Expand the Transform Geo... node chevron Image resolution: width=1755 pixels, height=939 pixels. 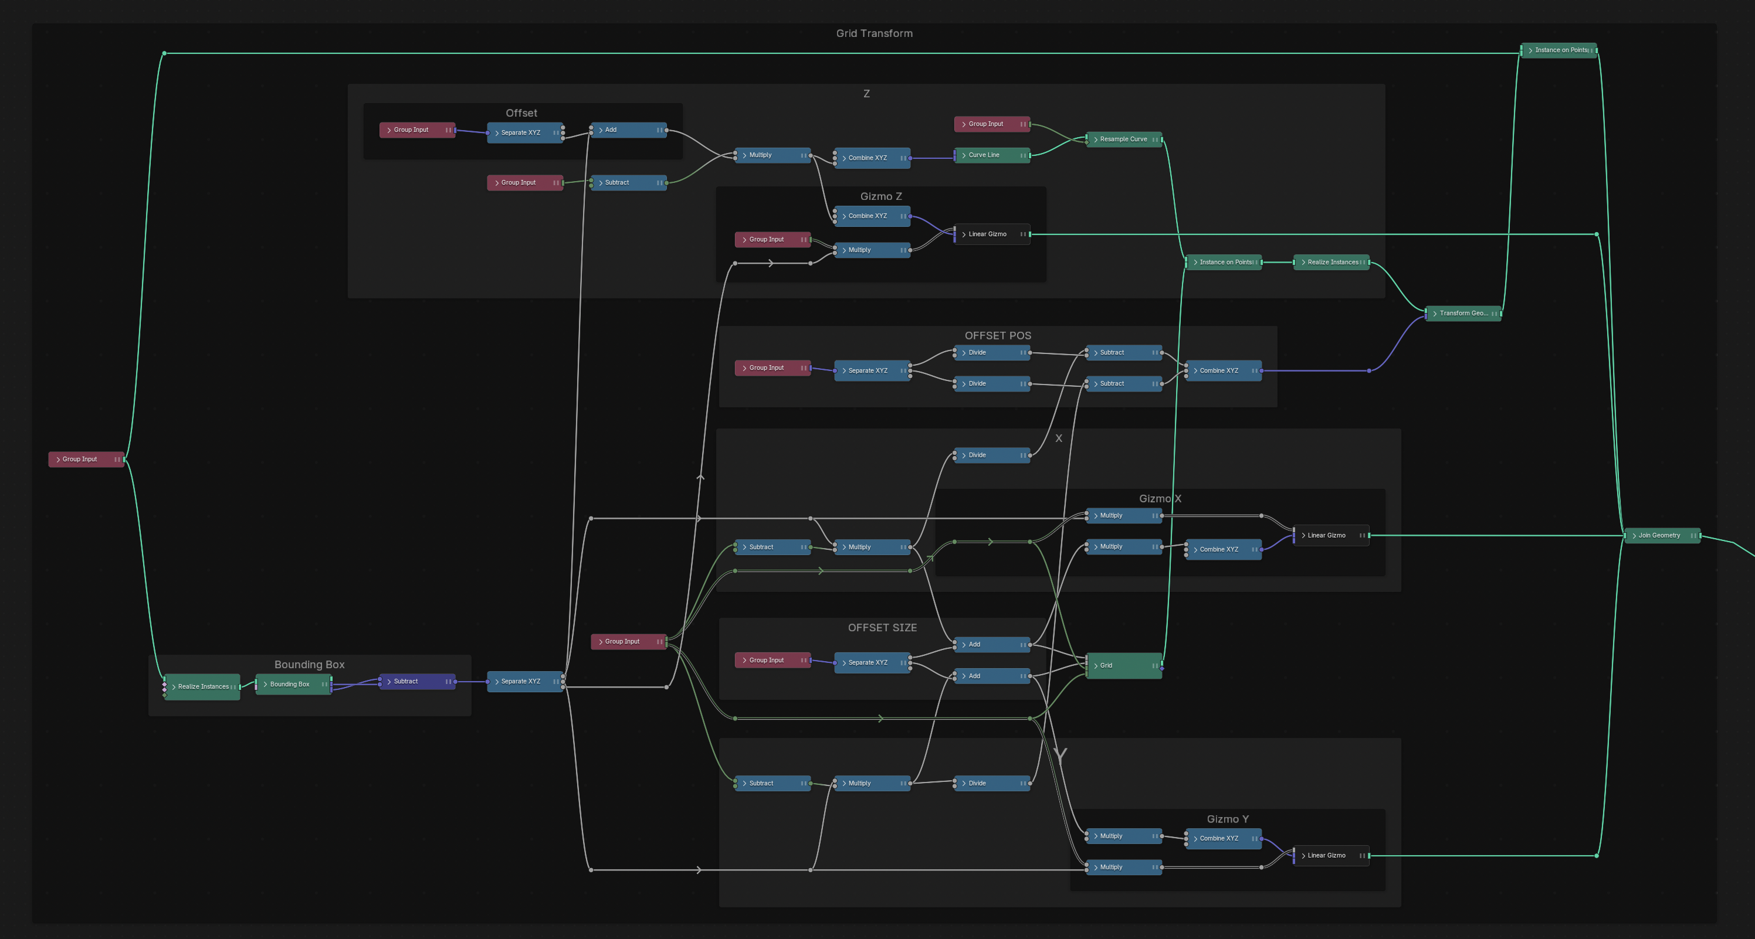[1435, 314]
